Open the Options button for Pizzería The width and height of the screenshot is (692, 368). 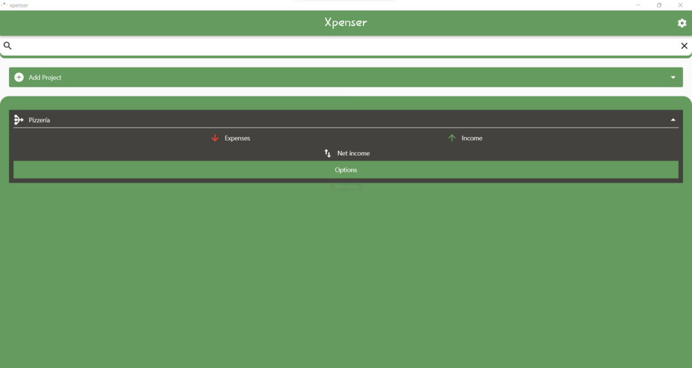pyautogui.click(x=346, y=170)
